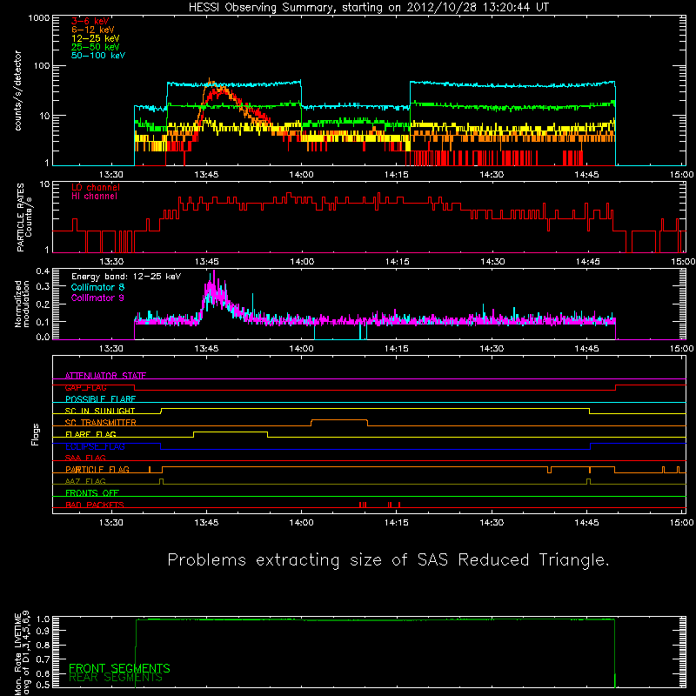Viewport: 696px width, 696px height.
Task: Select the FRONT SEGMENTS legend label
Action: pyautogui.click(x=119, y=668)
